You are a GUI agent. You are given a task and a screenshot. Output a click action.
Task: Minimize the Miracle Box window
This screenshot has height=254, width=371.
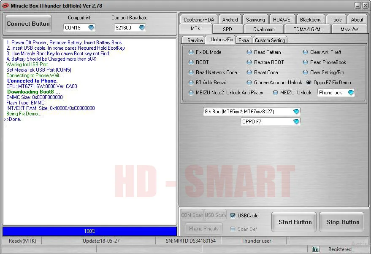(x=358, y=5)
